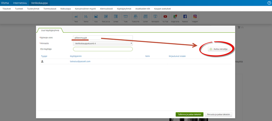Open the Tuoteryhmät menu

[33, 9]
